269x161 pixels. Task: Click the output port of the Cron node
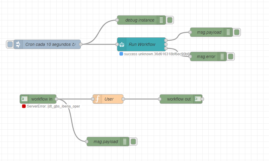(80, 44)
